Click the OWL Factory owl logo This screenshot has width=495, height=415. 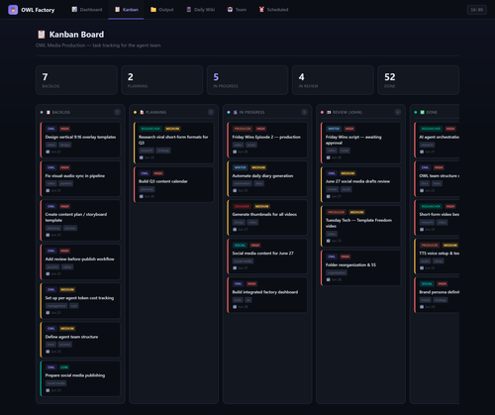13,10
